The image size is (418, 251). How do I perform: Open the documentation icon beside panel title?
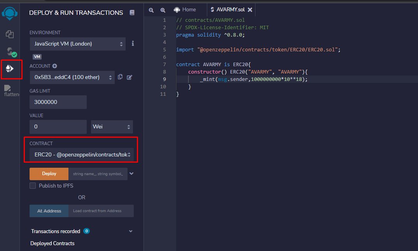132,12
